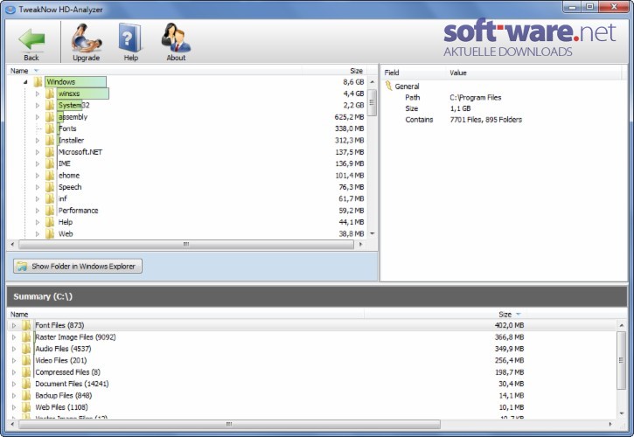Select the System32 folder label
The width and height of the screenshot is (634, 437).
point(74,106)
